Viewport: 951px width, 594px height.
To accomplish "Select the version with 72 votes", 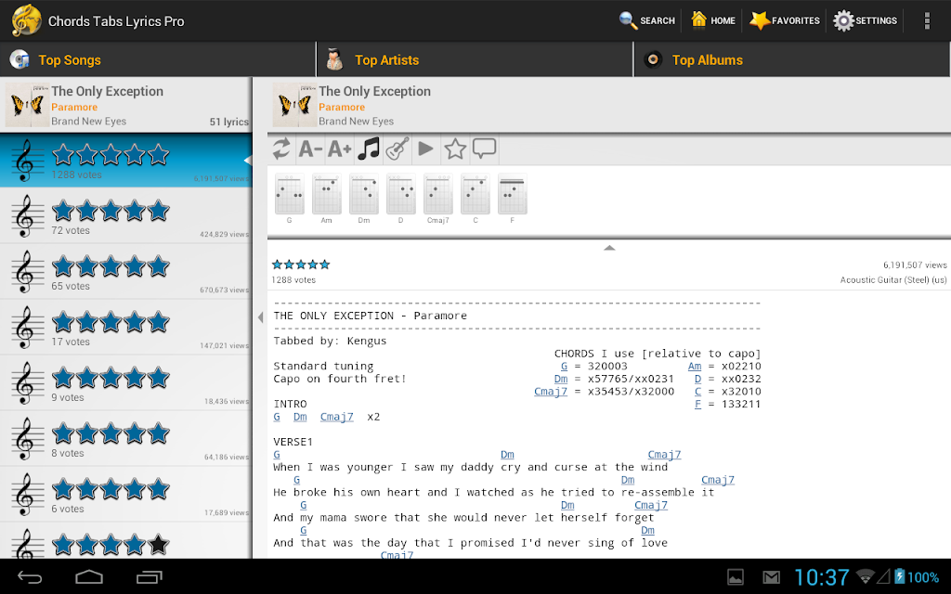I will tap(125, 216).
